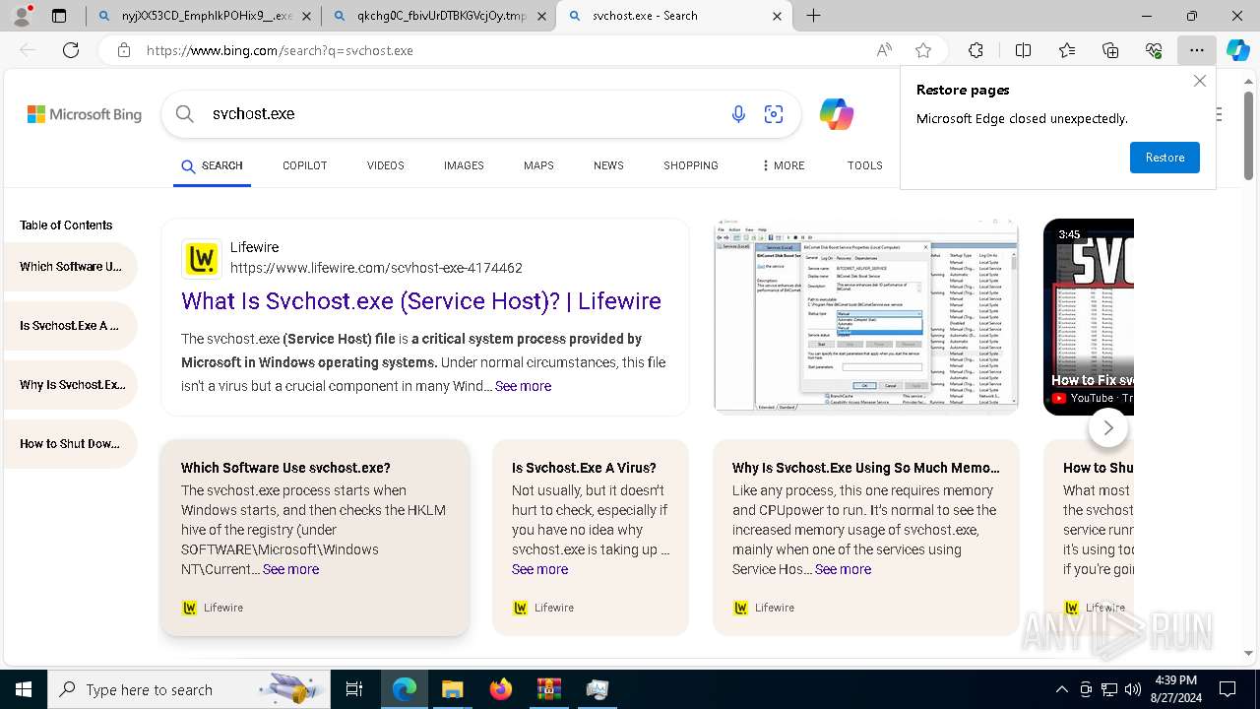Close the svchost.exe - Search tab
The image size is (1260, 709).
(x=778, y=16)
